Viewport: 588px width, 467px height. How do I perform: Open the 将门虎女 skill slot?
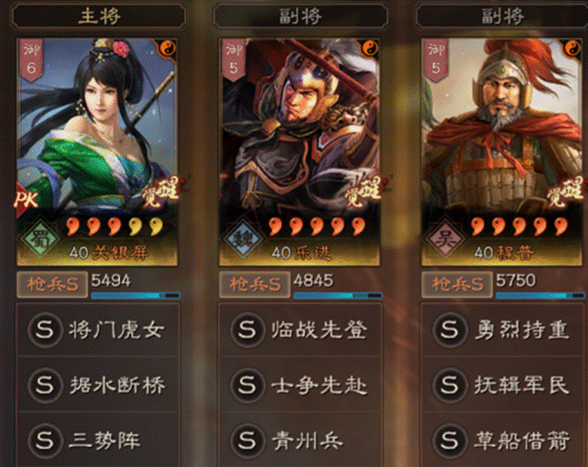click(x=98, y=330)
